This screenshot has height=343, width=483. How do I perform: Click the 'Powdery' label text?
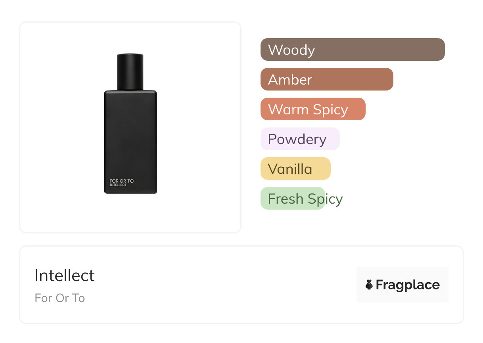(297, 139)
